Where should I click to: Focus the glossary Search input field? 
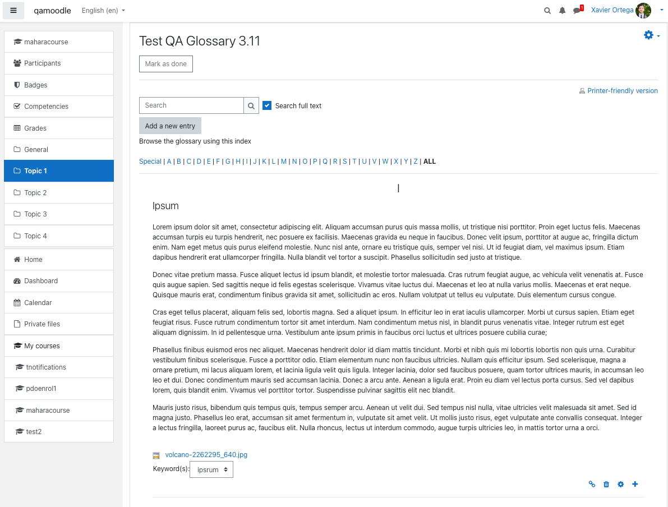coord(191,105)
